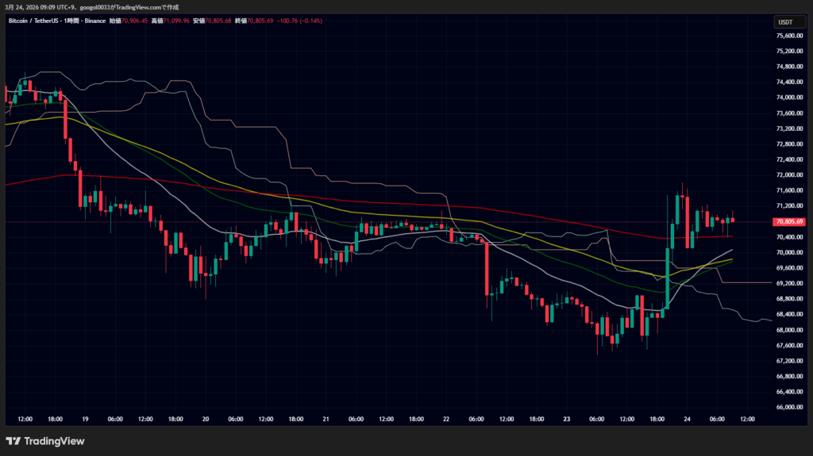Select the date label 21 on time axis
Screen dimensions: 813x456
tap(326, 419)
